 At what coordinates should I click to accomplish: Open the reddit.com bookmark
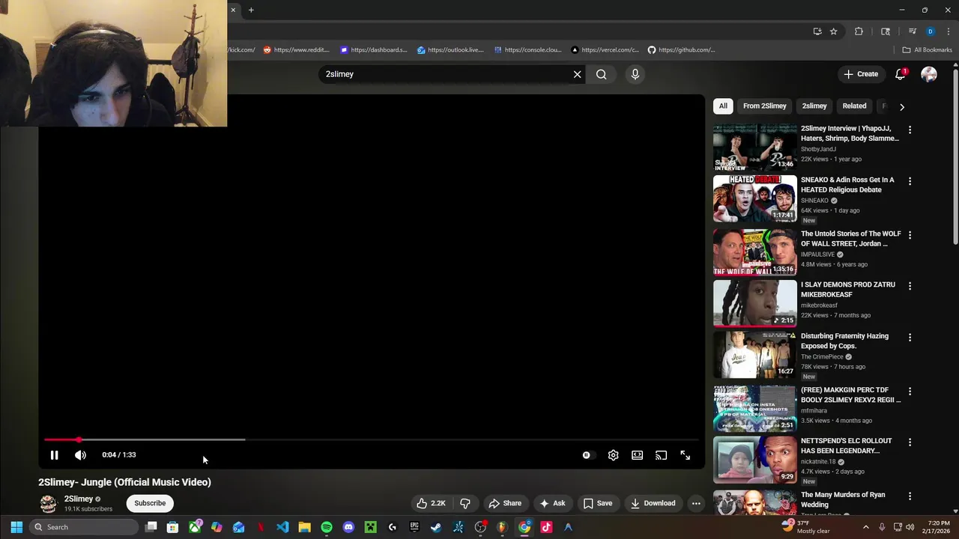point(296,50)
